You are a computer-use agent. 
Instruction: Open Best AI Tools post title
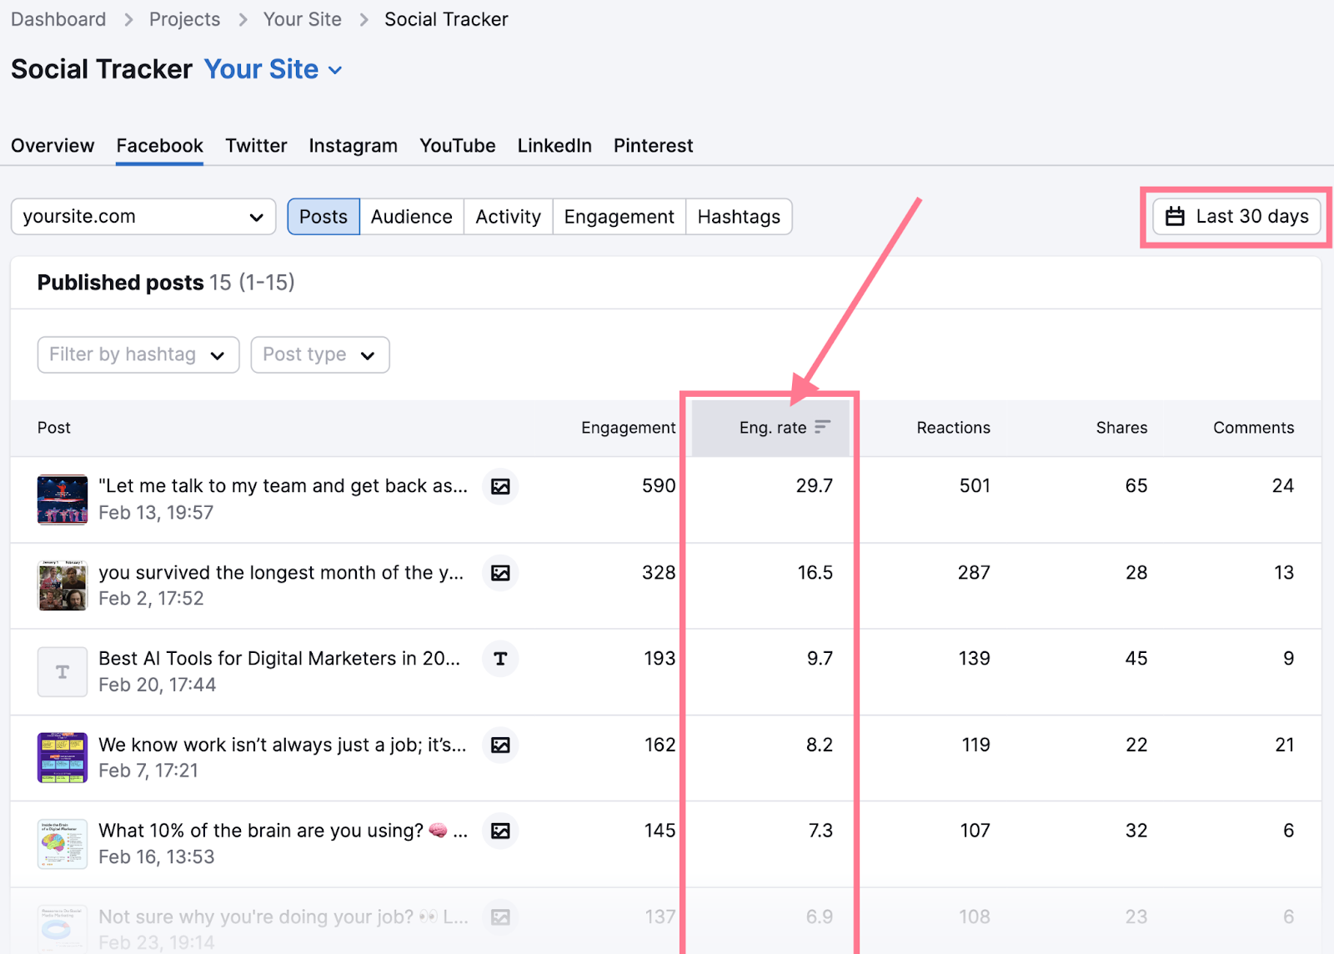tap(279, 659)
